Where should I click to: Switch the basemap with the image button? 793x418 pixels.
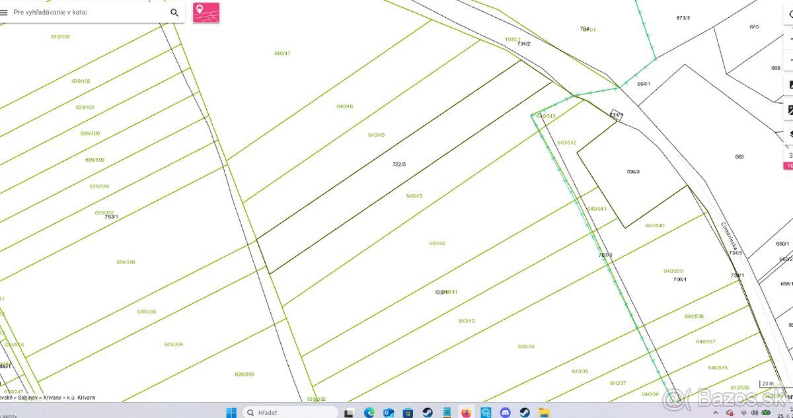(790, 85)
